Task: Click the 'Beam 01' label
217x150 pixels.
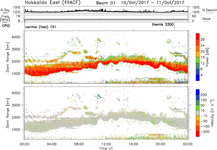Action: 106,3
